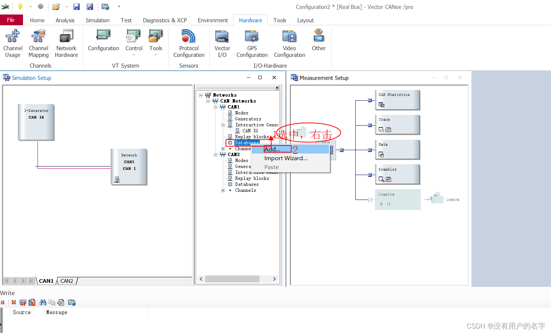Open the File menu
The height and width of the screenshot is (333, 551).
coord(11,20)
